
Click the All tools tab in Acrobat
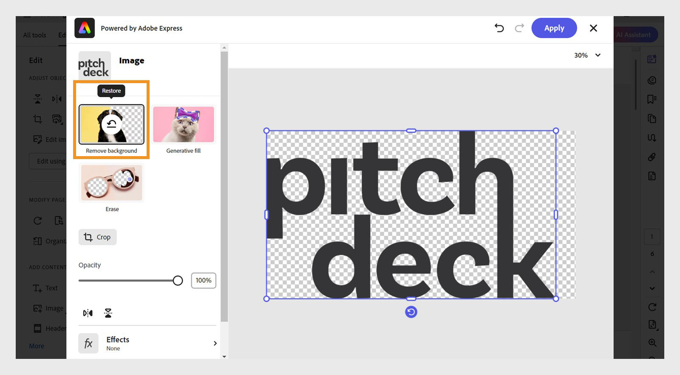click(x=34, y=35)
